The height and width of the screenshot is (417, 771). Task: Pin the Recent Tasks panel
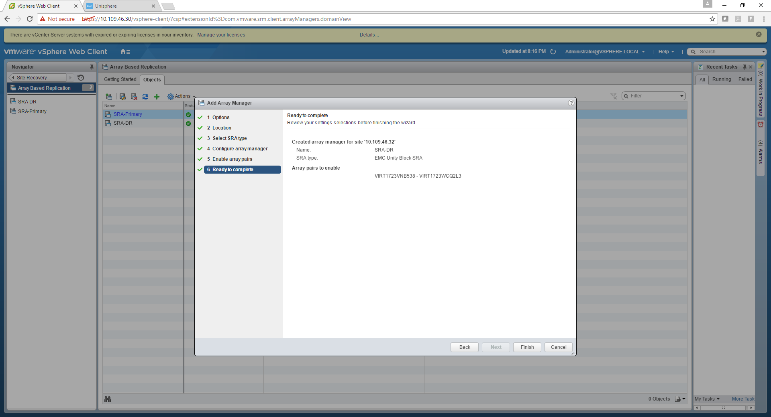[x=744, y=67]
